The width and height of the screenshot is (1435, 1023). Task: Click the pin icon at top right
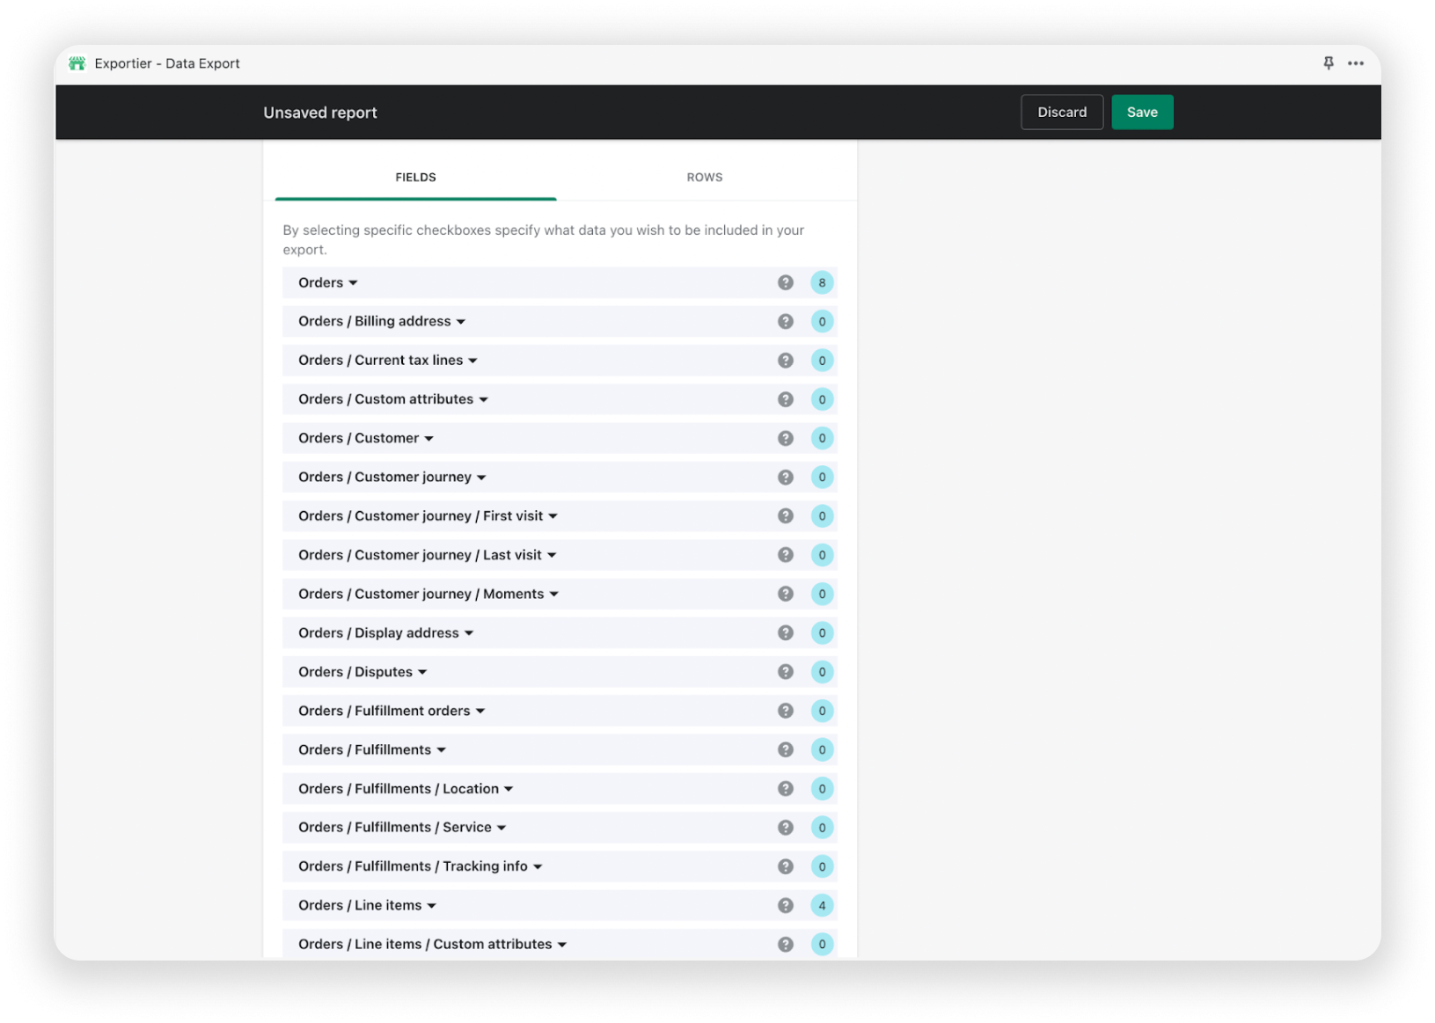coord(1328,62)
